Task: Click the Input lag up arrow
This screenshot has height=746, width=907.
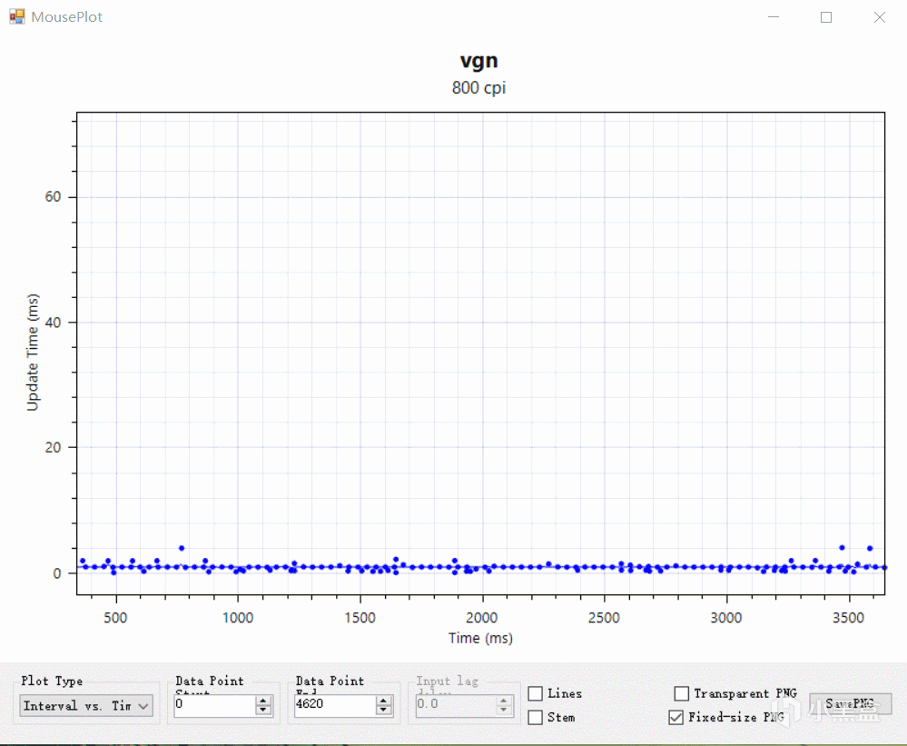Action: pos(504,701)
